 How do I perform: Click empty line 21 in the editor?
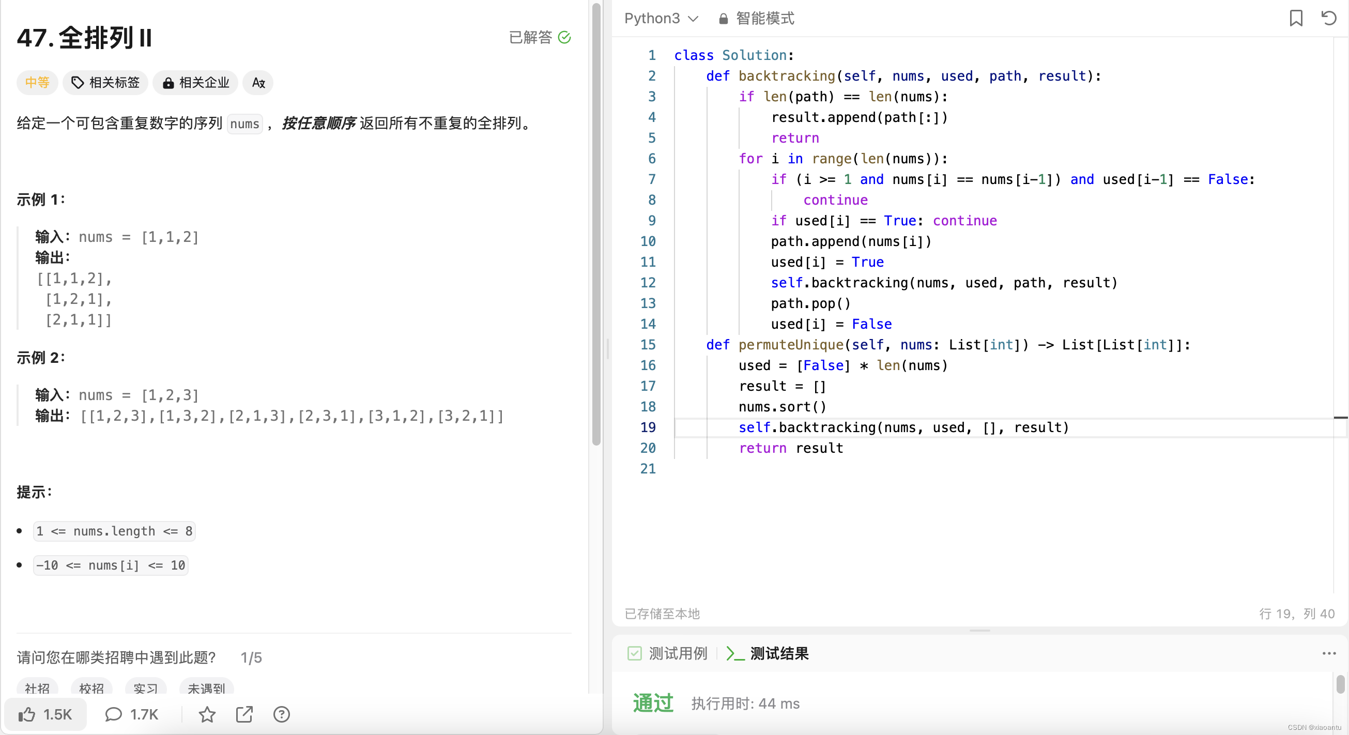[995, 469]
